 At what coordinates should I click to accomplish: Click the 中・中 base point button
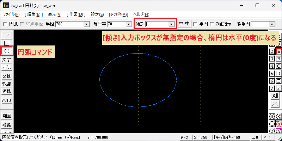tap(184, 24)
